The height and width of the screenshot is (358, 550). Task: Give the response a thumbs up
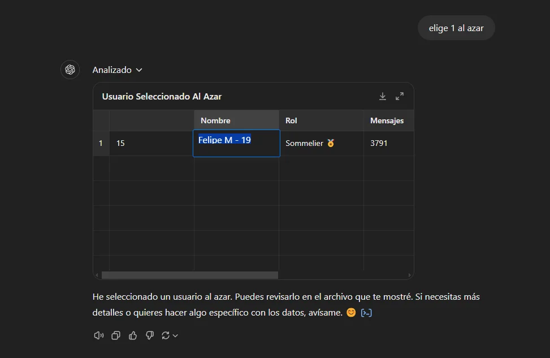[x=133, y=335]
